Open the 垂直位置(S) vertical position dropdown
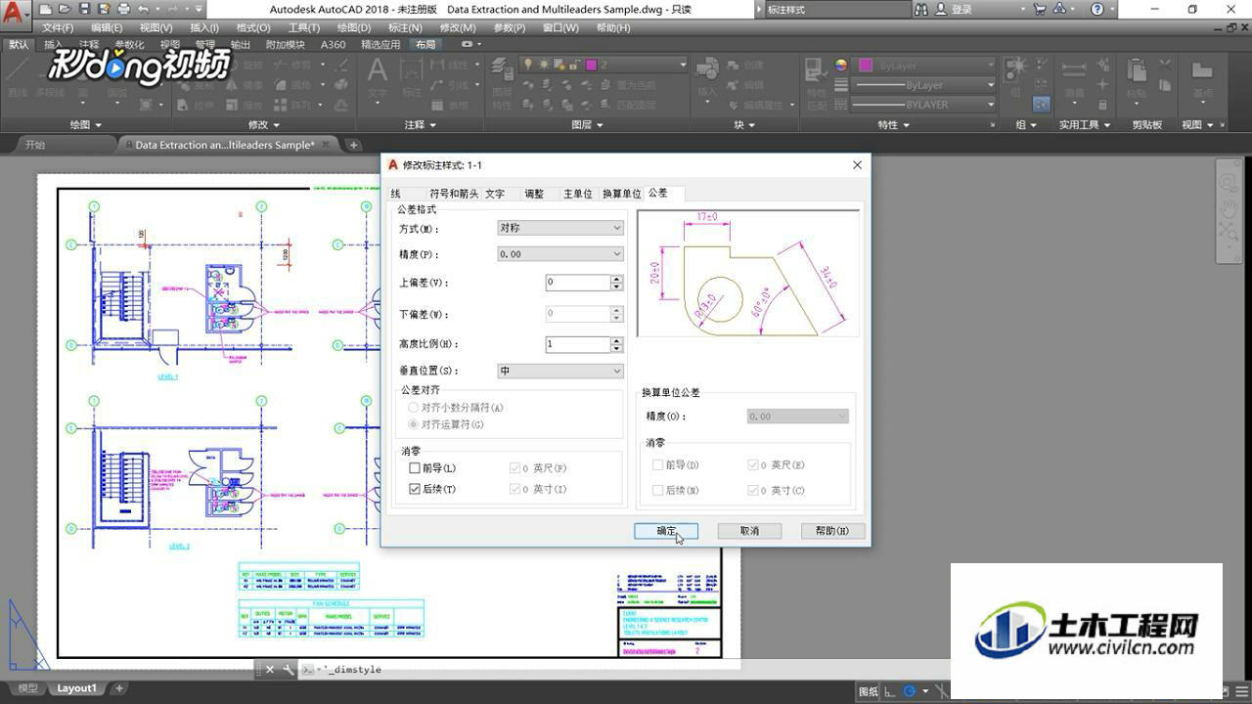This screenshot has height=704, width=1252. [560, 372]
